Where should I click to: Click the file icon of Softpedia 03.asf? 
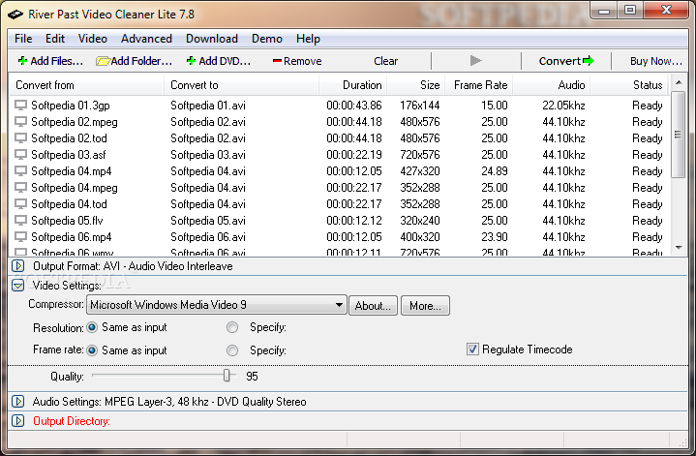pos(21,155)
